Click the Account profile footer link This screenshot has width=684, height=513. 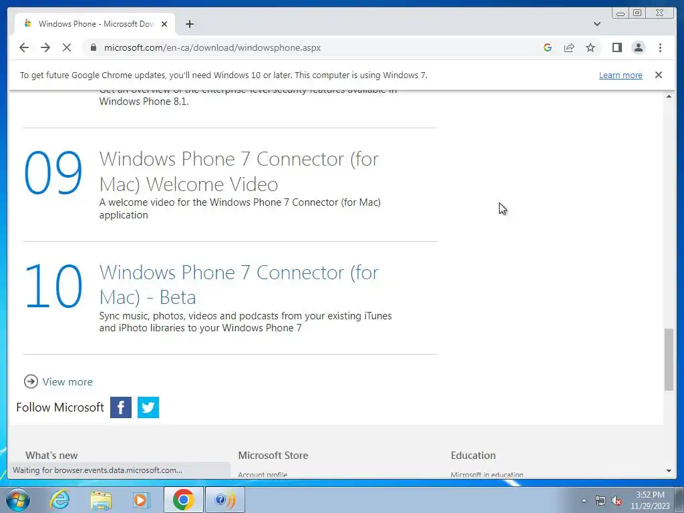[263, 475]
